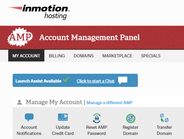Click the Transfer Domain globes icon
The width and height of the screenshot is (184, 139).
tap(164, 118)
